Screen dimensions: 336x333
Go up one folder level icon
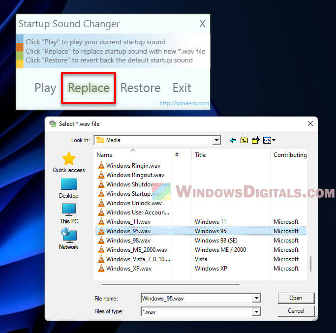pos(244,140)
